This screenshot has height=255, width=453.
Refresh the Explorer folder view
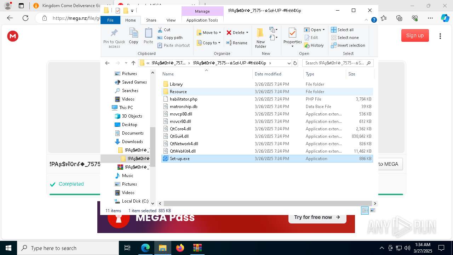point(295,63)
